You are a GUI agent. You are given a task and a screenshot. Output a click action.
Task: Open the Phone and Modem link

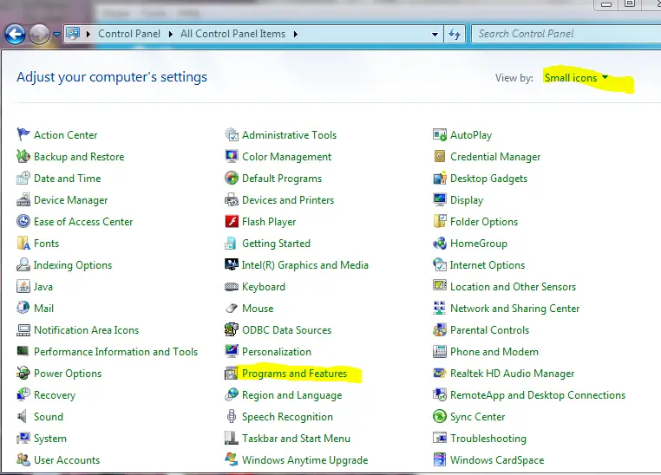(x=494, y=352)
